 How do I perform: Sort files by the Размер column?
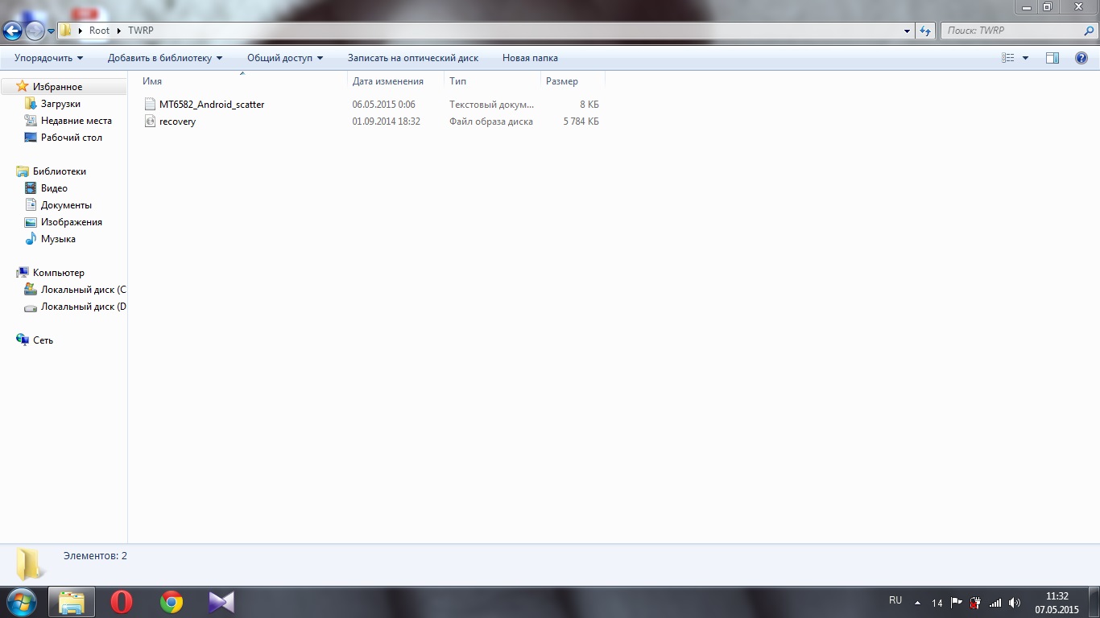point(573,81)
